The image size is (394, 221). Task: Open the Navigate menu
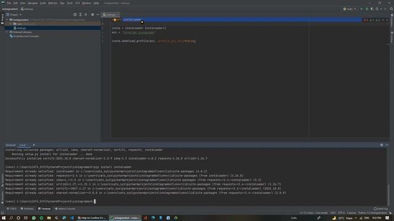[x=33, y=3]
